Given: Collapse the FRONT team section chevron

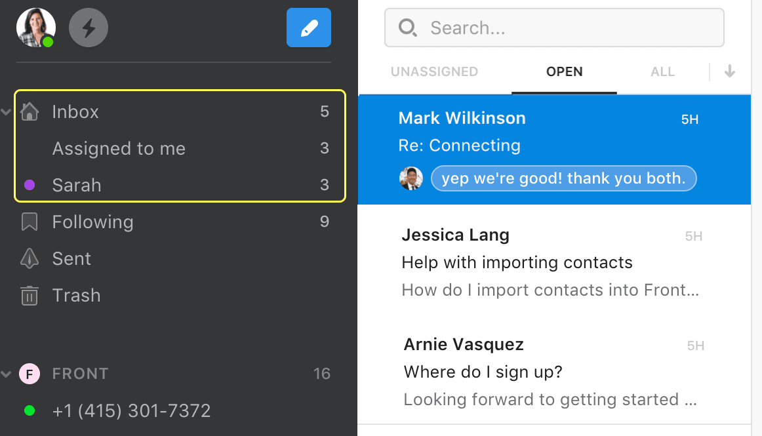Looking at the screenshot, I should (6, 374).
